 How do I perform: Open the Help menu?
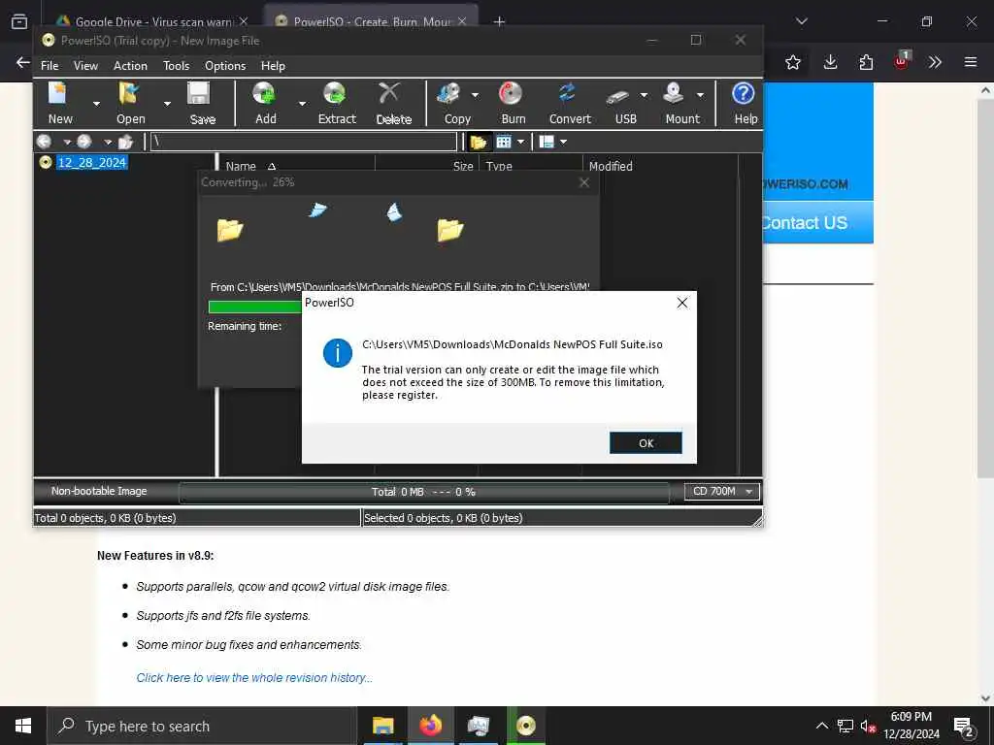point(273,66)
